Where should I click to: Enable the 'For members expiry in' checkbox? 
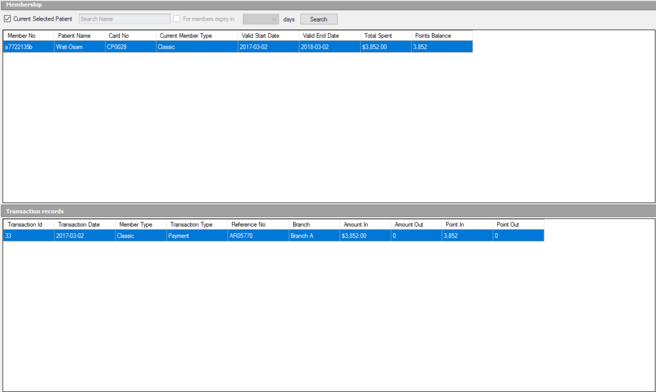(177, 19)
